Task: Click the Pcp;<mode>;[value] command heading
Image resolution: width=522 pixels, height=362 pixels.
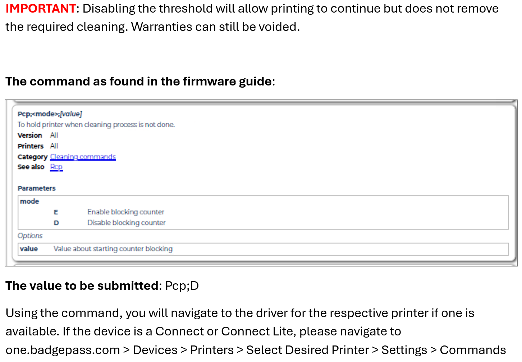Action: 50,114
